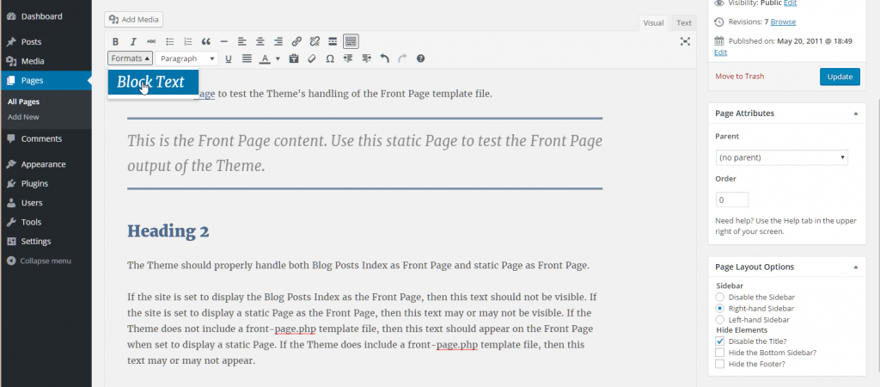Click the Move to Trash link
The width and height of the screenshot is (880, 387).
pyautogui.click(x=740, y=77)
